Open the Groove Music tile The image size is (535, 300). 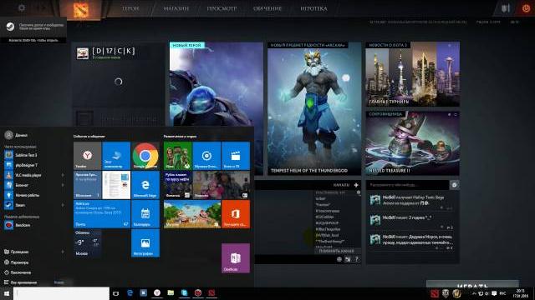206,156
